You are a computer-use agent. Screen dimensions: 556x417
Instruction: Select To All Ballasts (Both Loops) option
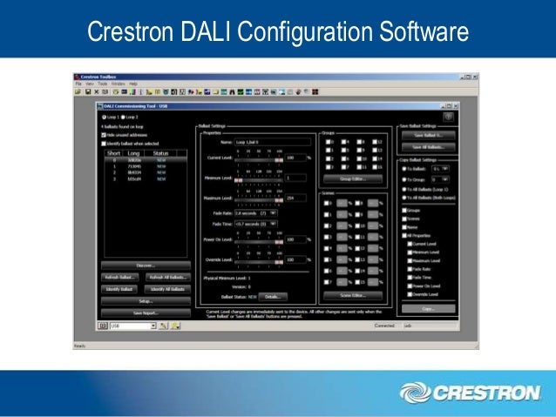coord(403,198)
